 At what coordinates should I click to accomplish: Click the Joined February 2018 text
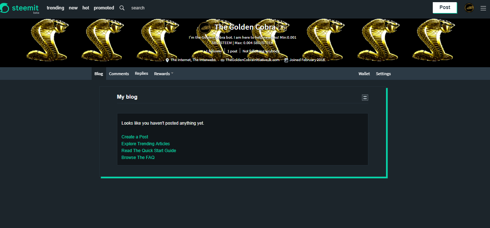coord(307,60)
